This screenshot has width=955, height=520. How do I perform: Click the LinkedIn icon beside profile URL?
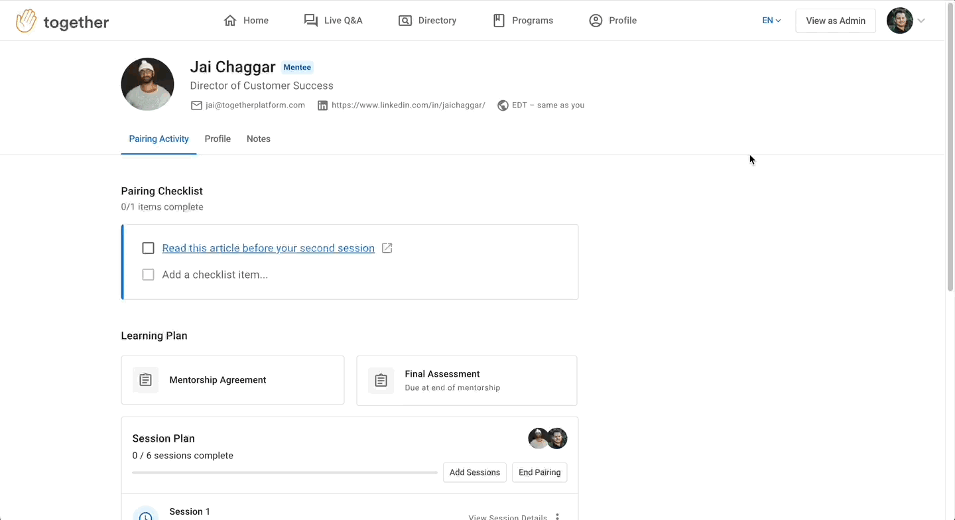(322, 105)
